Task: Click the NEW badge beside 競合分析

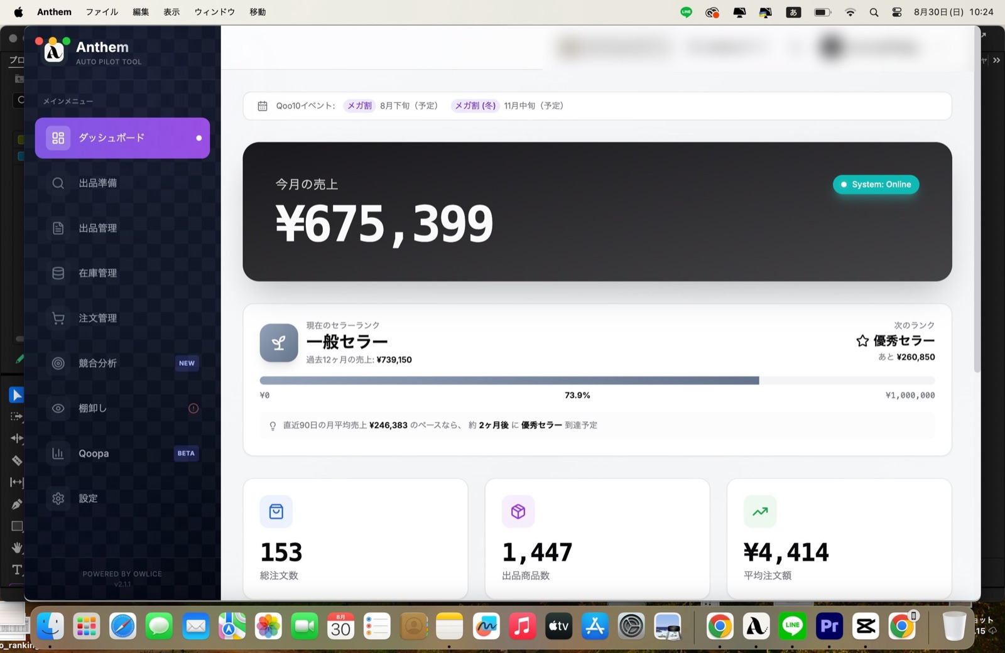Action: [x=187, y=363]
